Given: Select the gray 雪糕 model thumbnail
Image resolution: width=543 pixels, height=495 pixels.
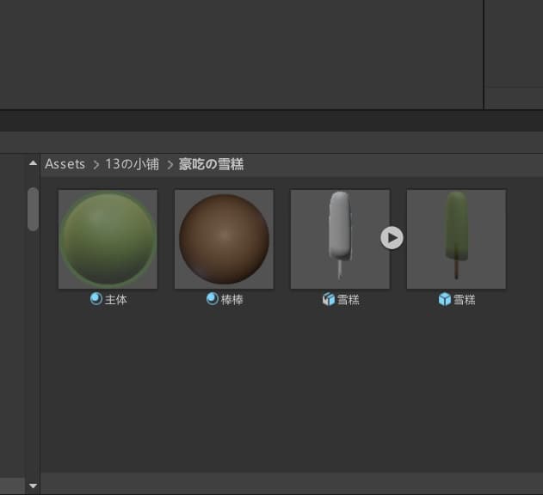Looking at the screenshot, I should click(340, 239).
